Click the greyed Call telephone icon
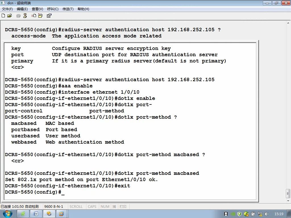The width and height of the screenshot is (291, 218). 18,16
